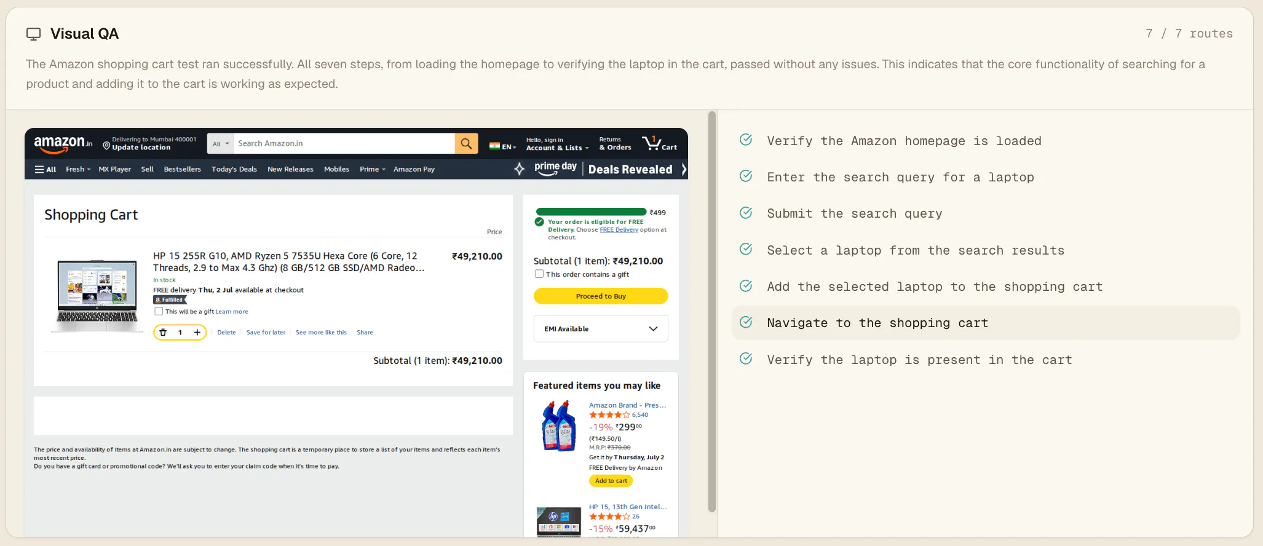Expand the Fresh menu dropdown
The width and height of the screenshot is (1263, 546).
click(78, 169)
